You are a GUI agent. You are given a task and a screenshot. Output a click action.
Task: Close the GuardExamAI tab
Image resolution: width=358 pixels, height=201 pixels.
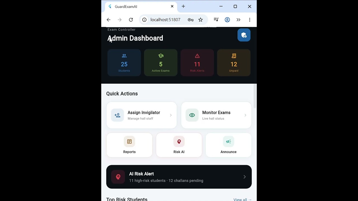pyautogui.click(x=172, y=6)
